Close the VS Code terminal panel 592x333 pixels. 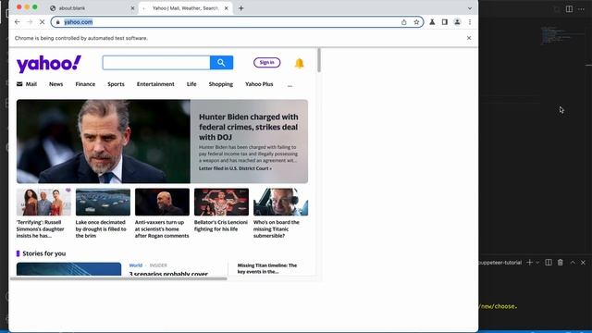pos(583,263)
